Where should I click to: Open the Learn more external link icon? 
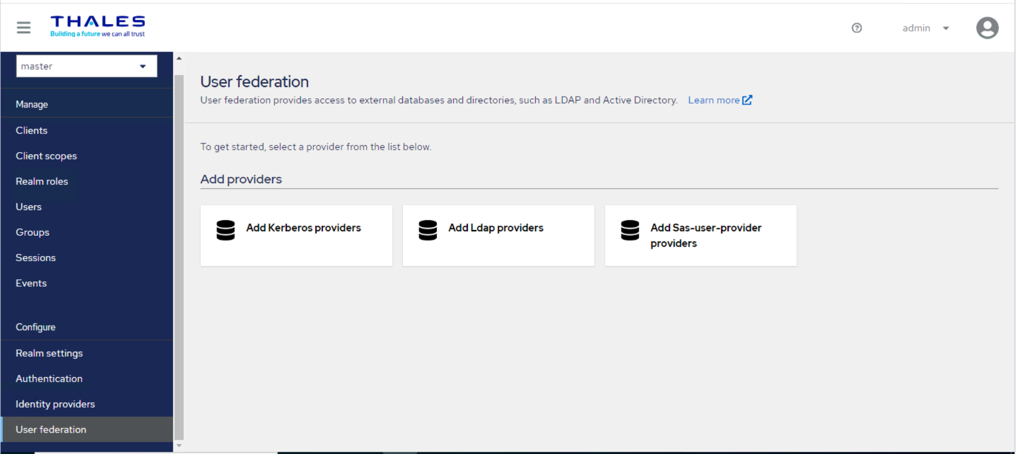coord(747,100)
